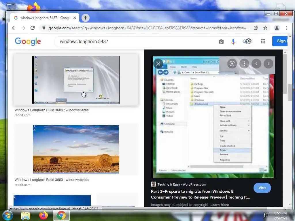This screenshot has width=295, height=221.
Task: Click reddit.com under the first result
Action: coord(22,115)
